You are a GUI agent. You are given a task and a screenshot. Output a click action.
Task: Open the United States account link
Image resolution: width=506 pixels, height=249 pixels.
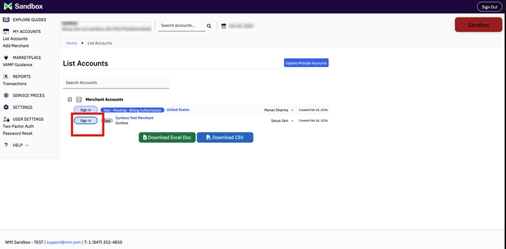178,110
